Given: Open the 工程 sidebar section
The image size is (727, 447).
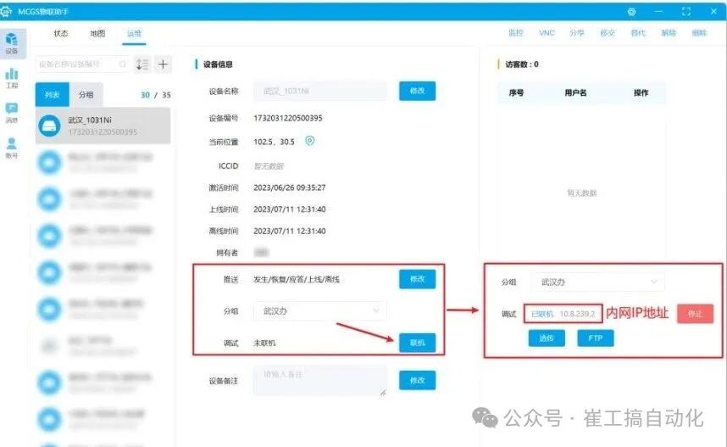Looking at the screenshot, I should [x=12, y=78].
